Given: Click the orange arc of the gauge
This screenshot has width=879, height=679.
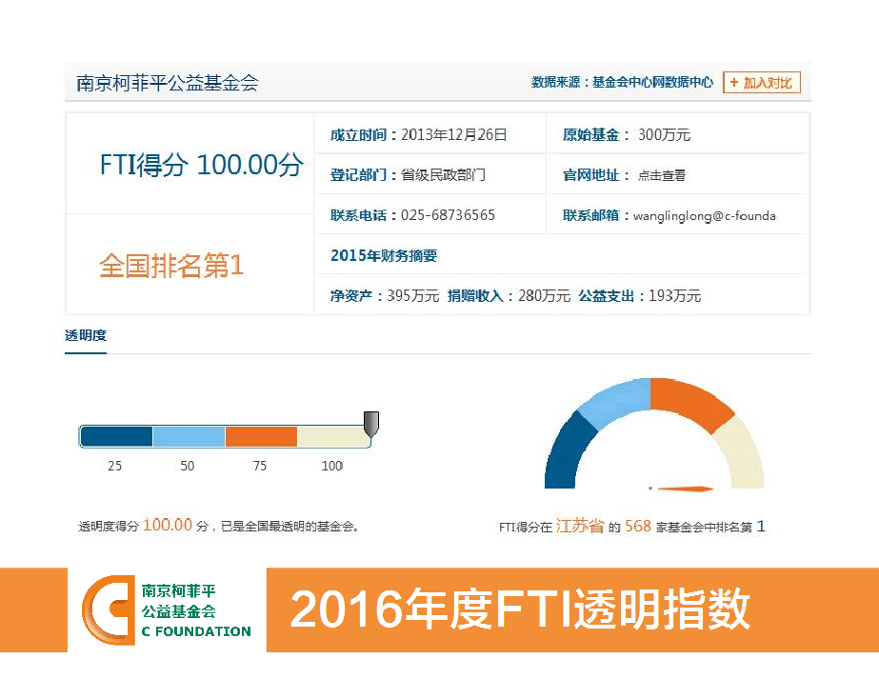Looking at the screenshot, I should [689, 402].
